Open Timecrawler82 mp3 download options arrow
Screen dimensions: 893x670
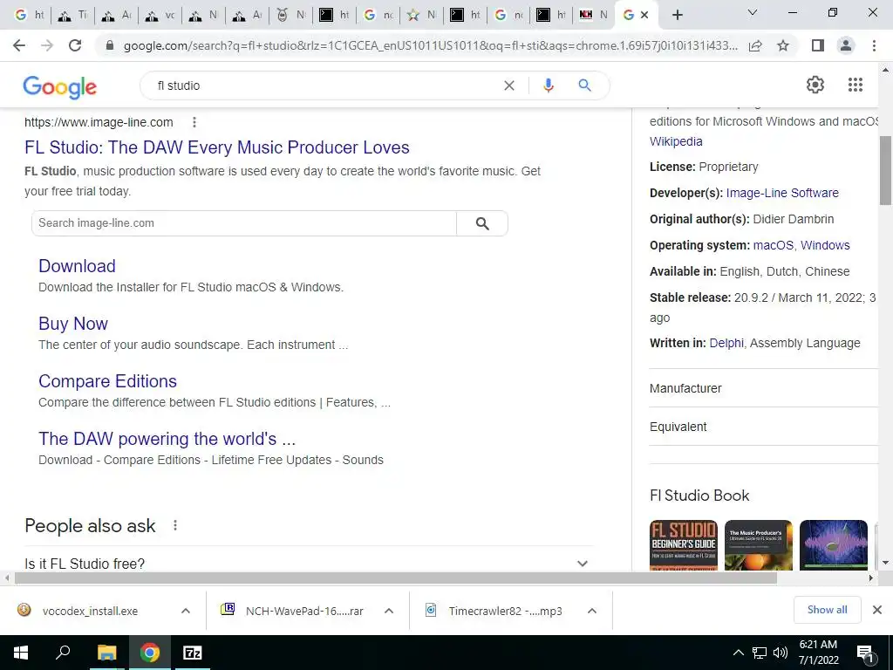(x=592, y=611)
